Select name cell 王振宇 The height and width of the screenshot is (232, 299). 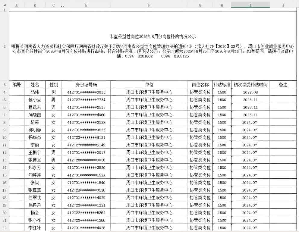coord(35,152)
